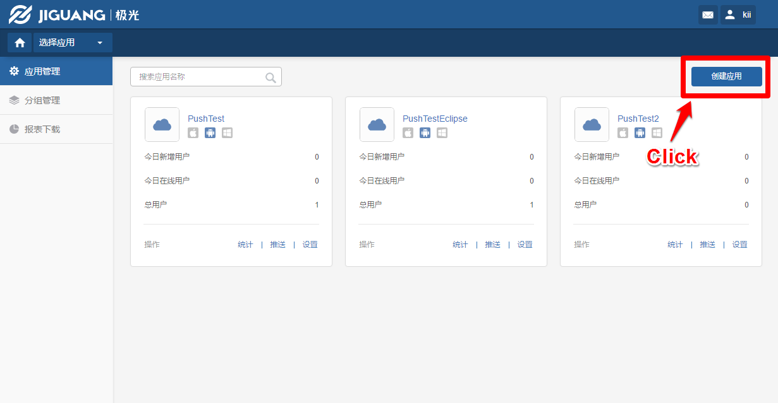Image resolution: width=778 pixels, height=403 pixels.
Task: Click the Android platform icon for PushTest2
Action: tap(640, 133)
